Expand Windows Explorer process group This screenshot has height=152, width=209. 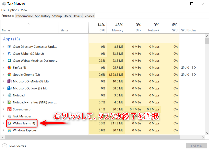click(x=3, y=130)
